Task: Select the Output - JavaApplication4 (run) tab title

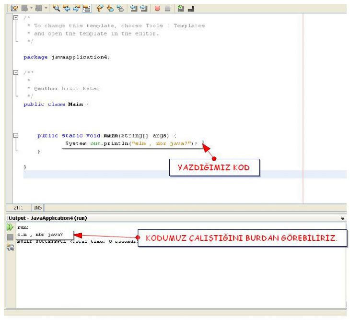Action: (48, 218)
